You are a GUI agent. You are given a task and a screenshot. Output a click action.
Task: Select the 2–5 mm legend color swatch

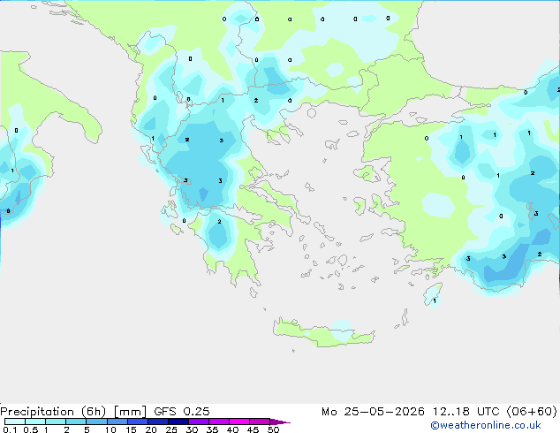tap(76, 422)
